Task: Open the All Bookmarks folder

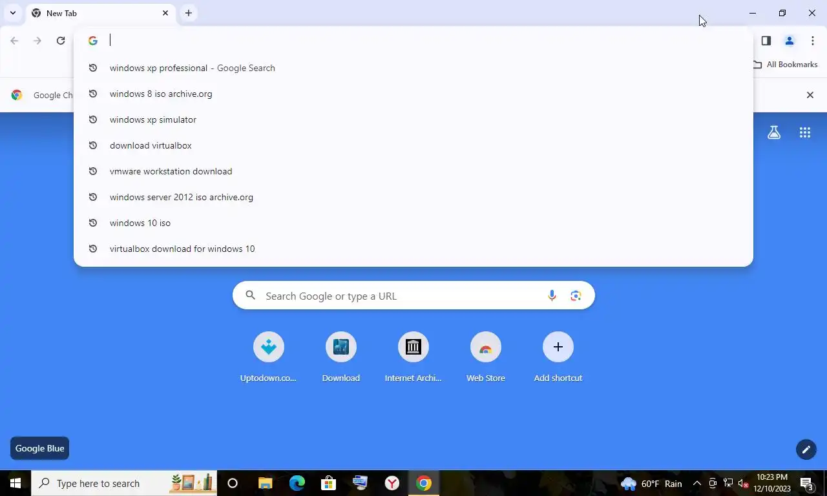Action: (x=785, y=65)
